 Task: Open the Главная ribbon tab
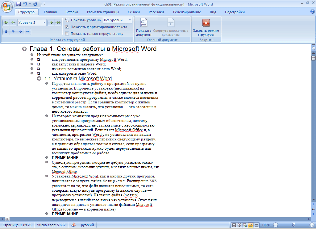(x=50, y=12)
